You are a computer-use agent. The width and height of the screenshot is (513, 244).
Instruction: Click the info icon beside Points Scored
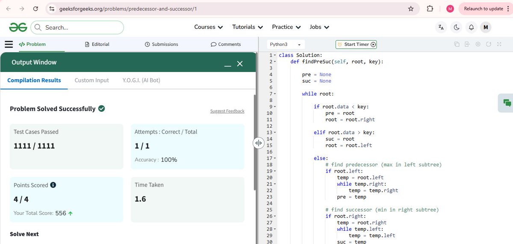[x=53, y=185]
